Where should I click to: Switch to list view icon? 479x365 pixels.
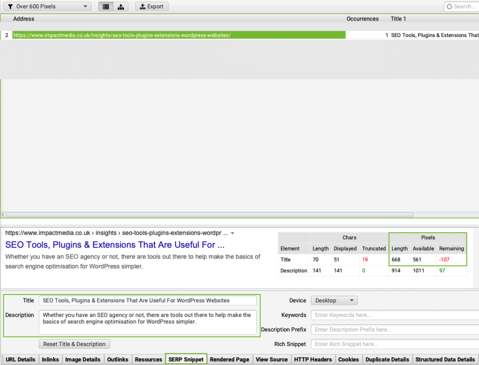(106, 7)
